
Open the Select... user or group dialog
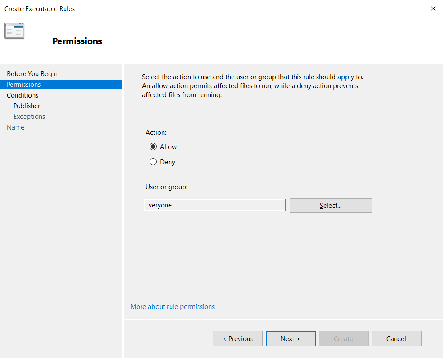pyautogui.click(x=331, y=205)
